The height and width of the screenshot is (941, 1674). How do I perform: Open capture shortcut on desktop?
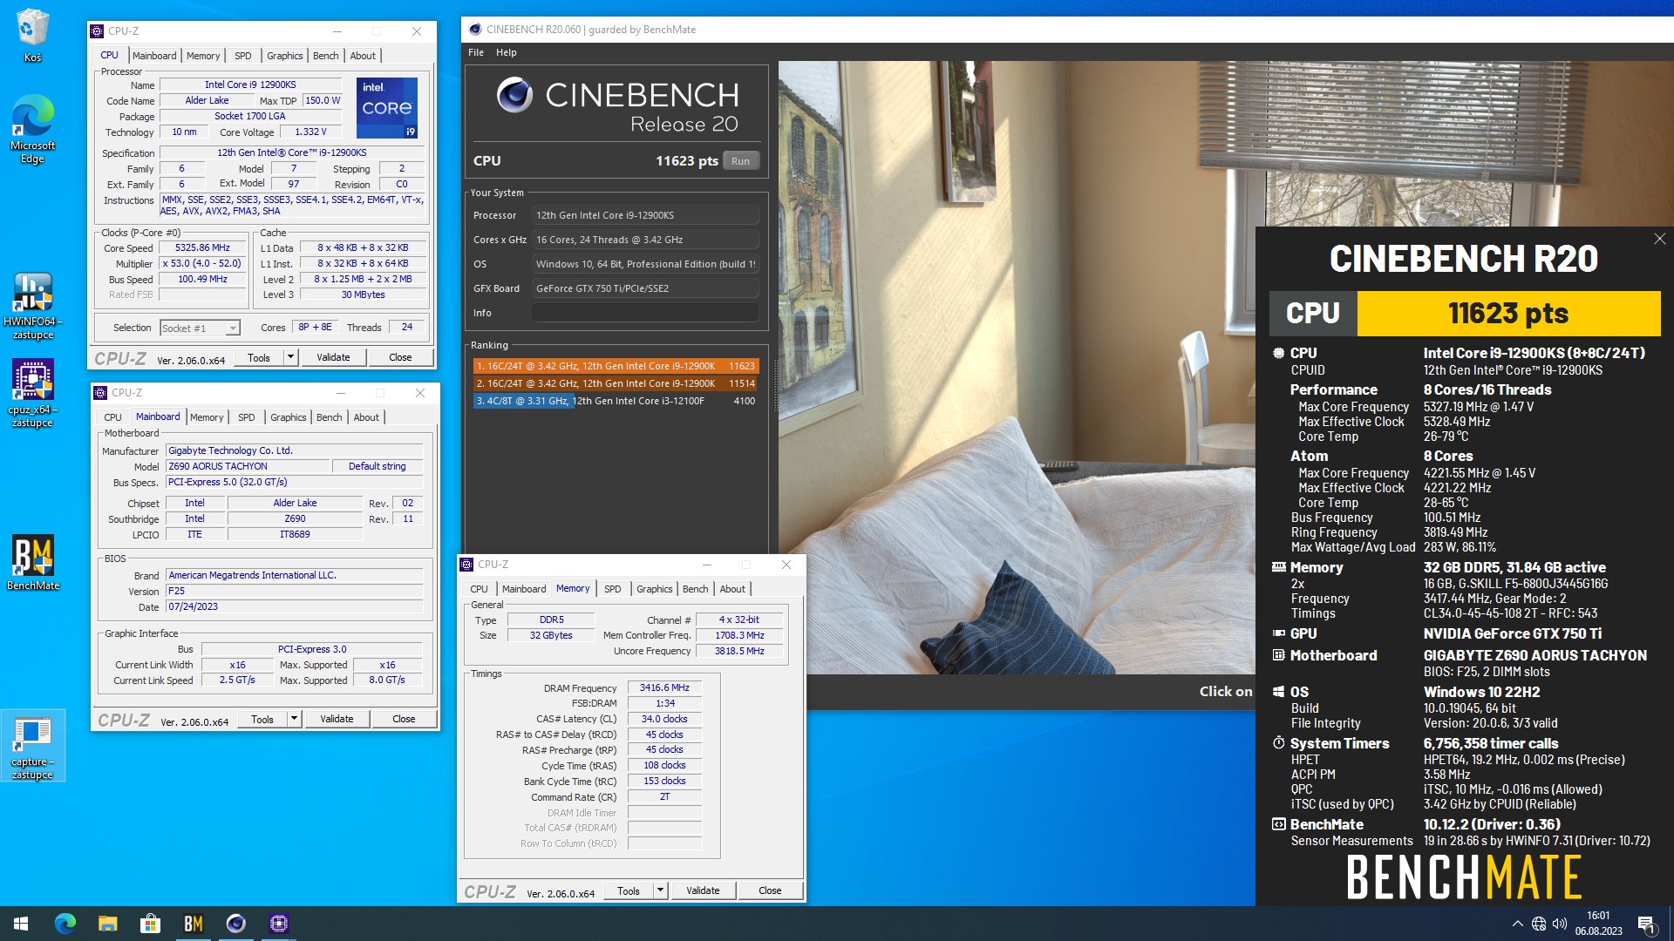pyautogui.click(x=32, y=747)
